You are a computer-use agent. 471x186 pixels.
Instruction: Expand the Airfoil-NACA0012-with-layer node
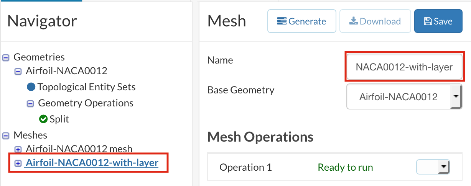pos(18,163)
